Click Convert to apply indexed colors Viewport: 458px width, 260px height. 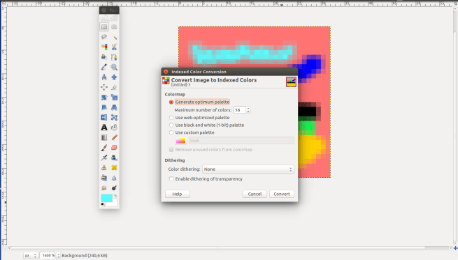(x=282, y=194)
